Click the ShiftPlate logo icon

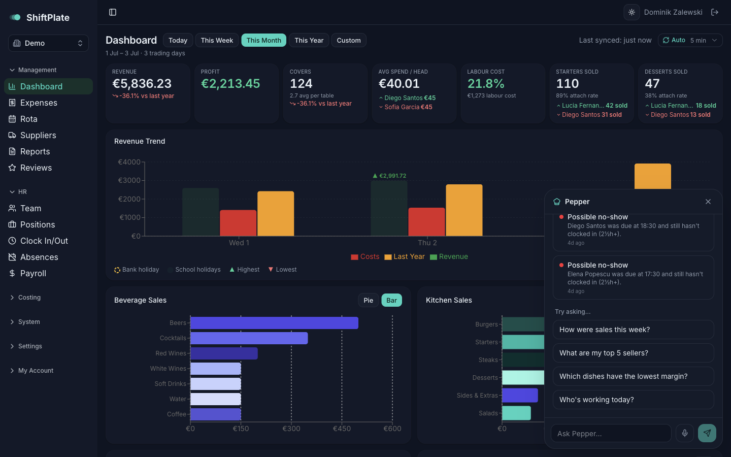pyautogui.click(x=15, y=17)
